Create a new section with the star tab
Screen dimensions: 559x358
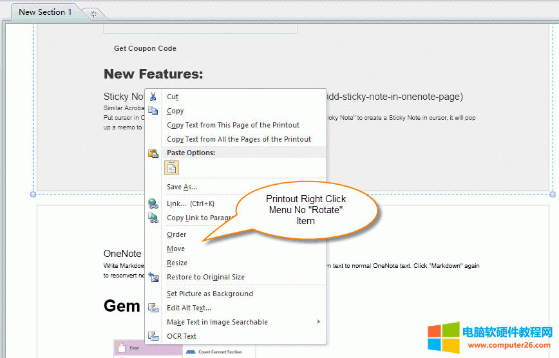point(94,14)
